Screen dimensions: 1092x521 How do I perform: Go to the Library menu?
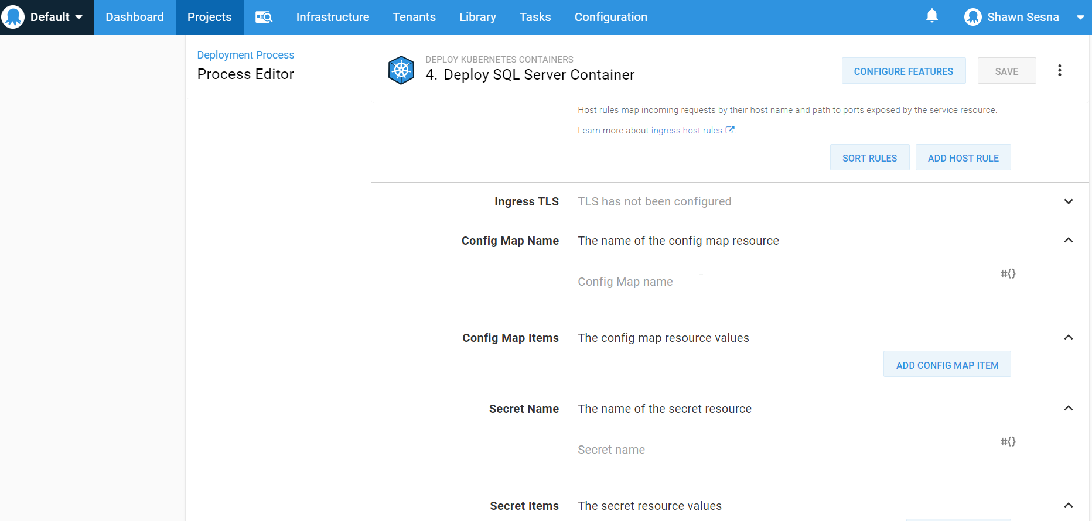coord(477,17)
